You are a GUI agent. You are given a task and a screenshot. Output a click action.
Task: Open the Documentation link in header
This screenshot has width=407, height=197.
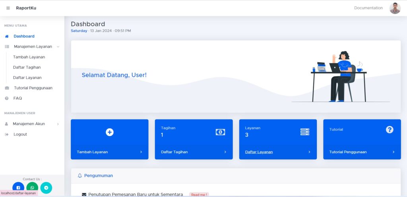pos(368,8)
